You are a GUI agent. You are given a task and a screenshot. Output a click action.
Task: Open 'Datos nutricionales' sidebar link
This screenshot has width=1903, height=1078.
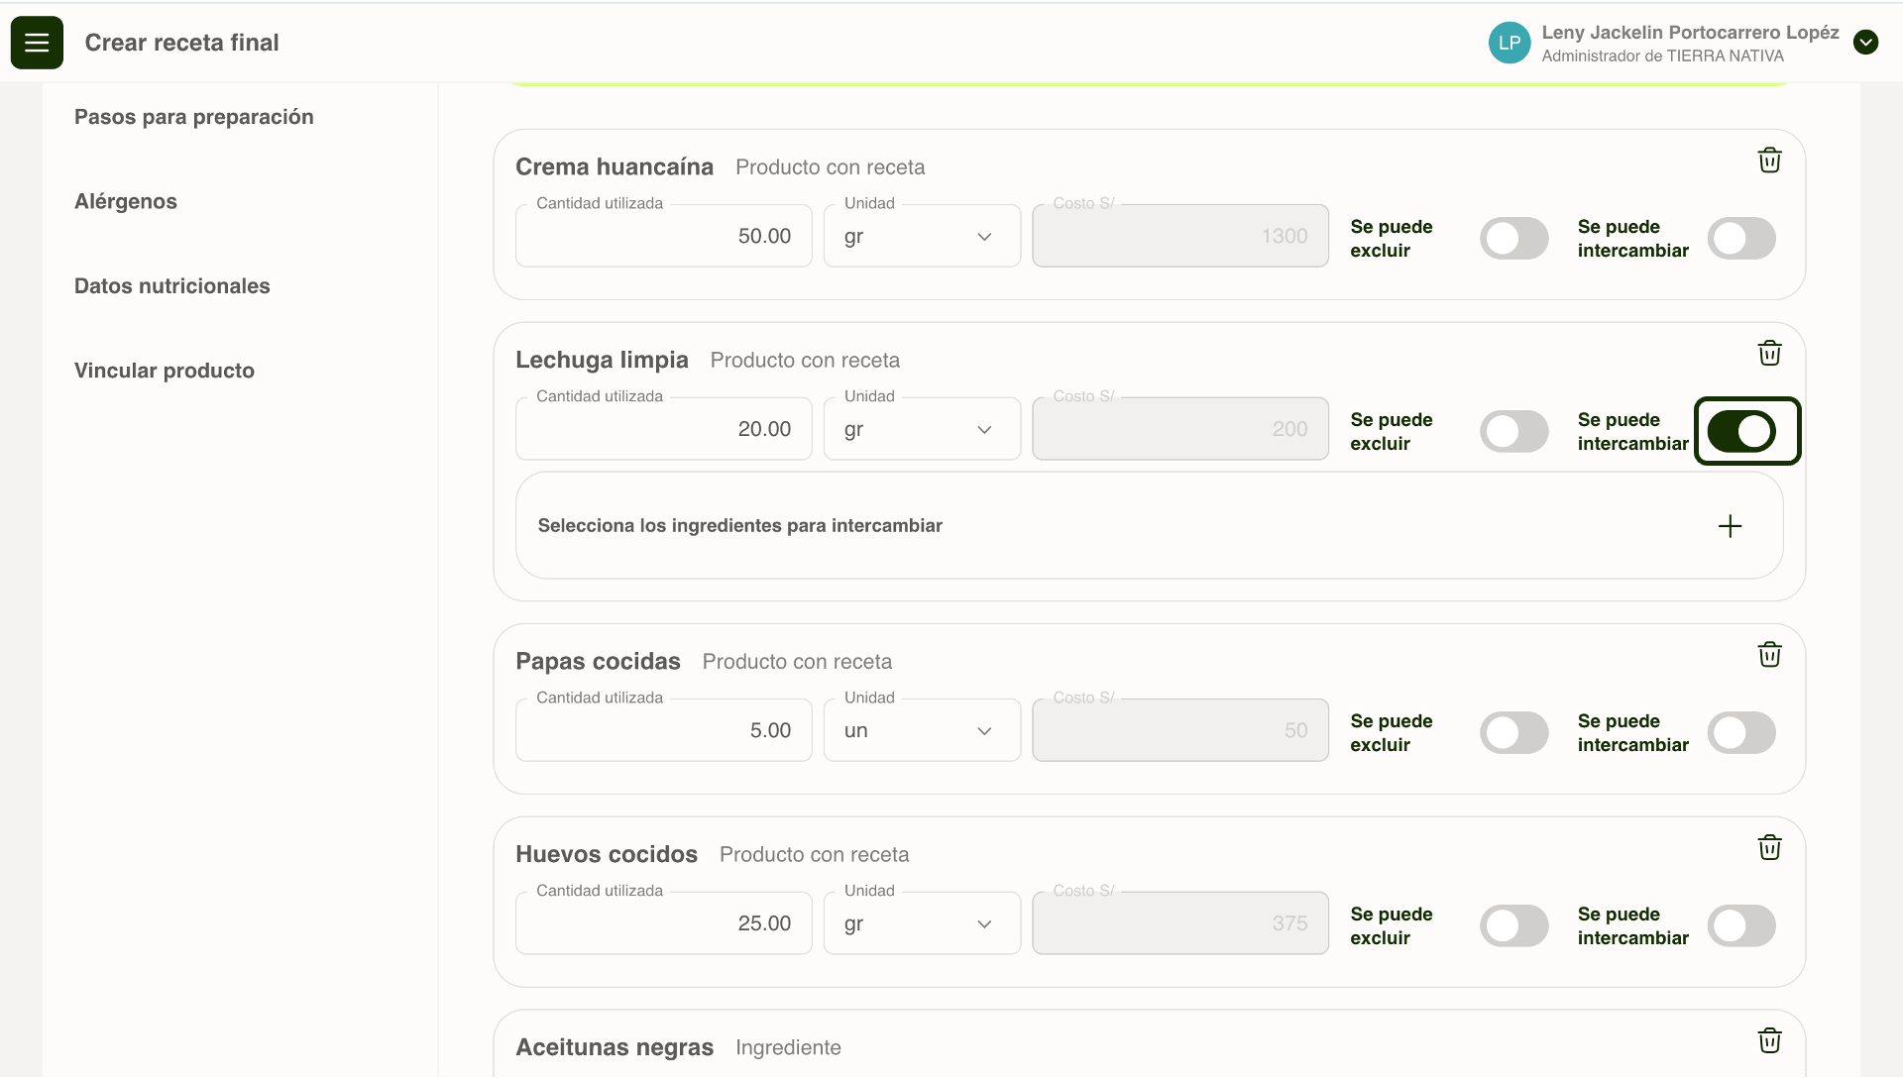tap(172, 286)
